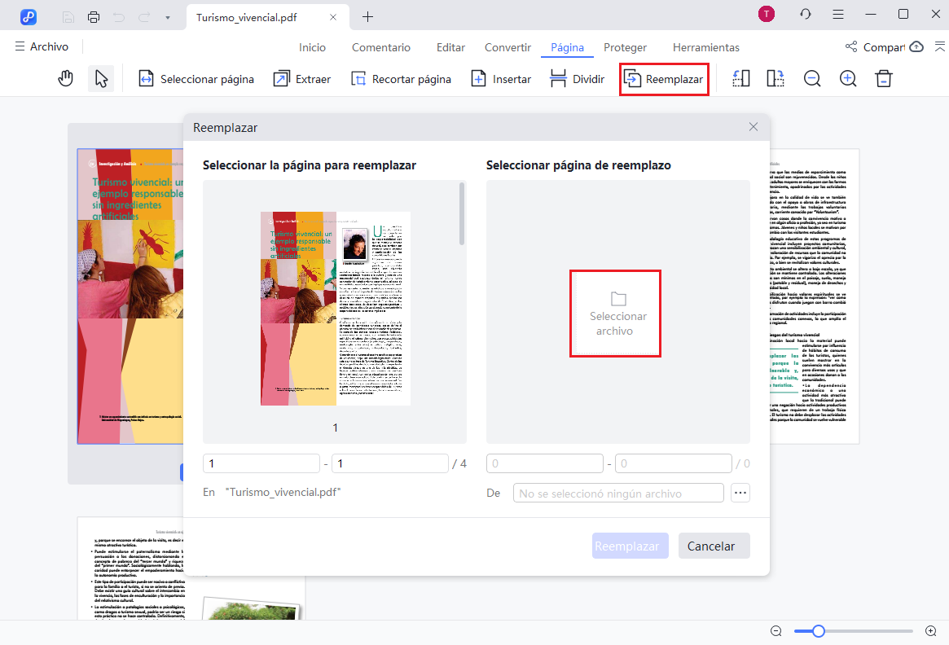The width and height of the screenshot is (949, 645).
Task: Switch to the Comentario tab
Action: tap(381, 47)
